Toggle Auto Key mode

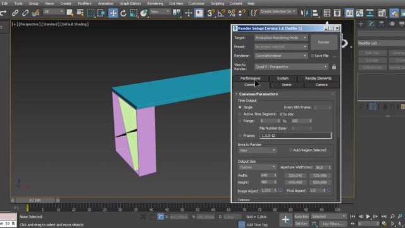[301, 217]
